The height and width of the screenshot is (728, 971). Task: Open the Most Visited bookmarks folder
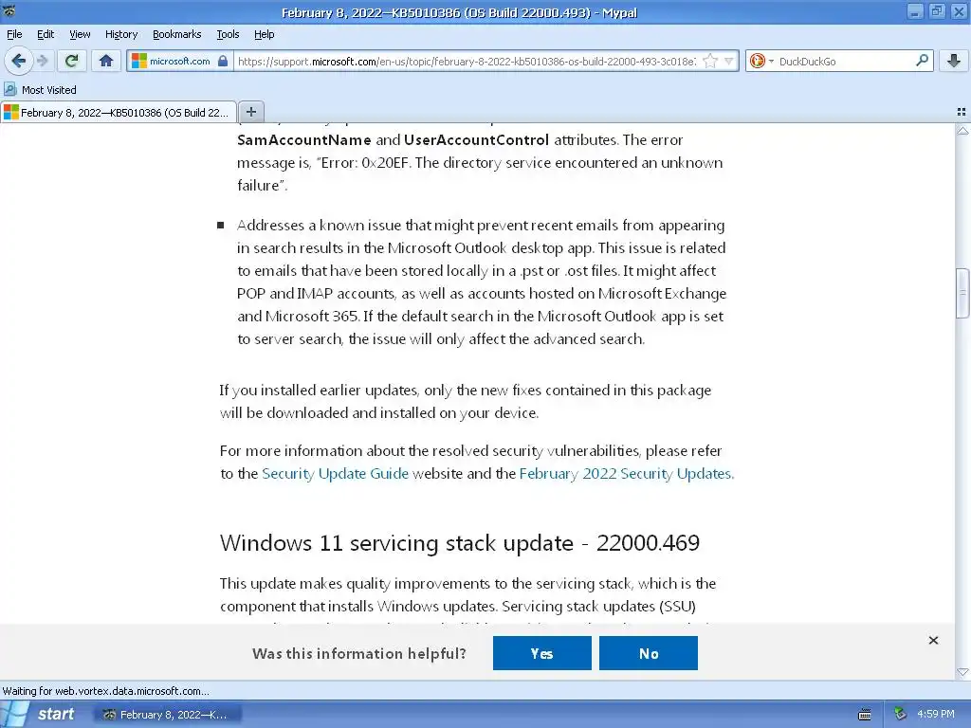pos(40,90)
